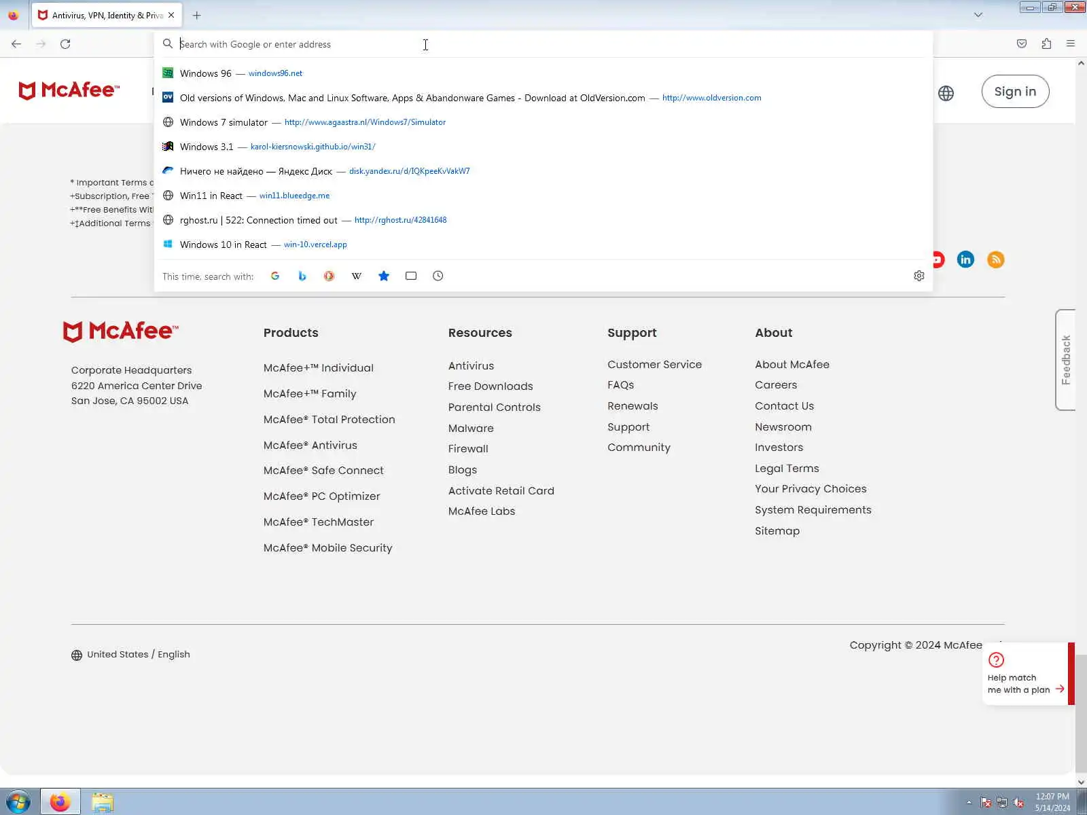The width and height of the screenshot is (1087, 815).
Task: Search this time with Wikipedia icon
Action: [x=357, y=276]
